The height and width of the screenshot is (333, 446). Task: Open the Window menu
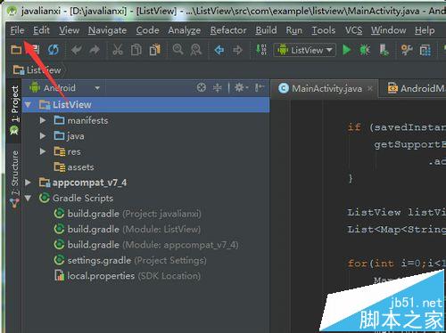coord(388,30)
